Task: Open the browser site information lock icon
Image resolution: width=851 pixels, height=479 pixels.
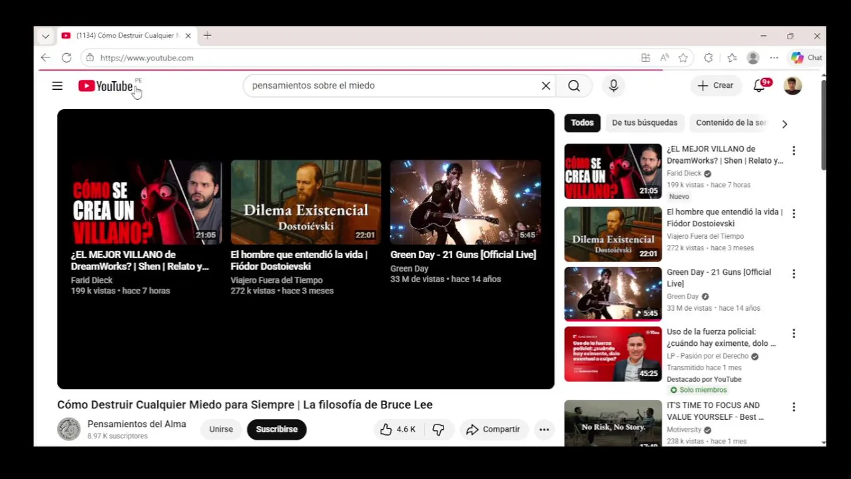Action: coord(90,58)
